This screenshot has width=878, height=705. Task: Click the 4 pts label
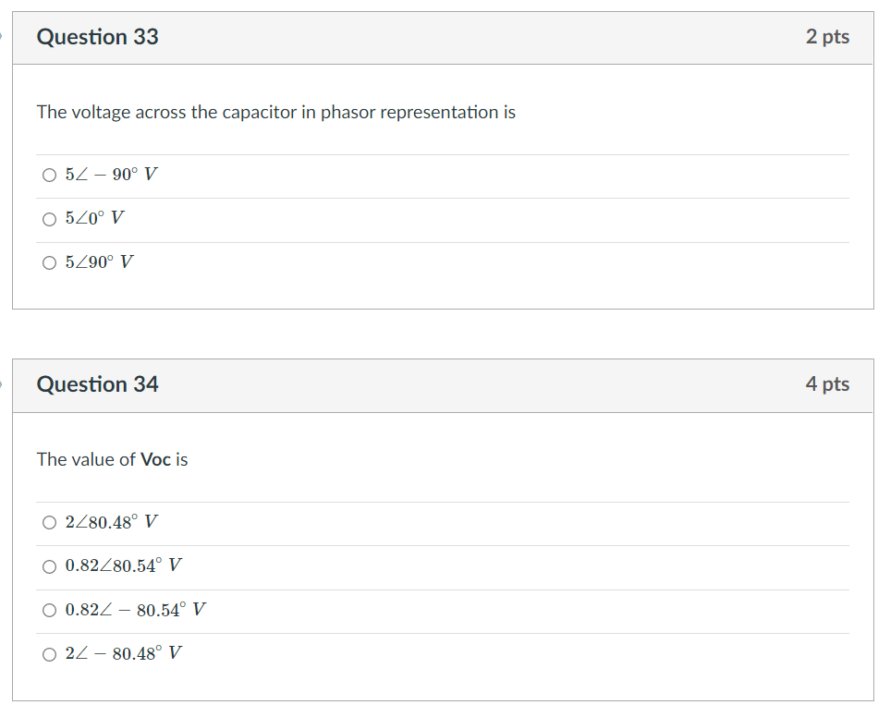point(827,383)
